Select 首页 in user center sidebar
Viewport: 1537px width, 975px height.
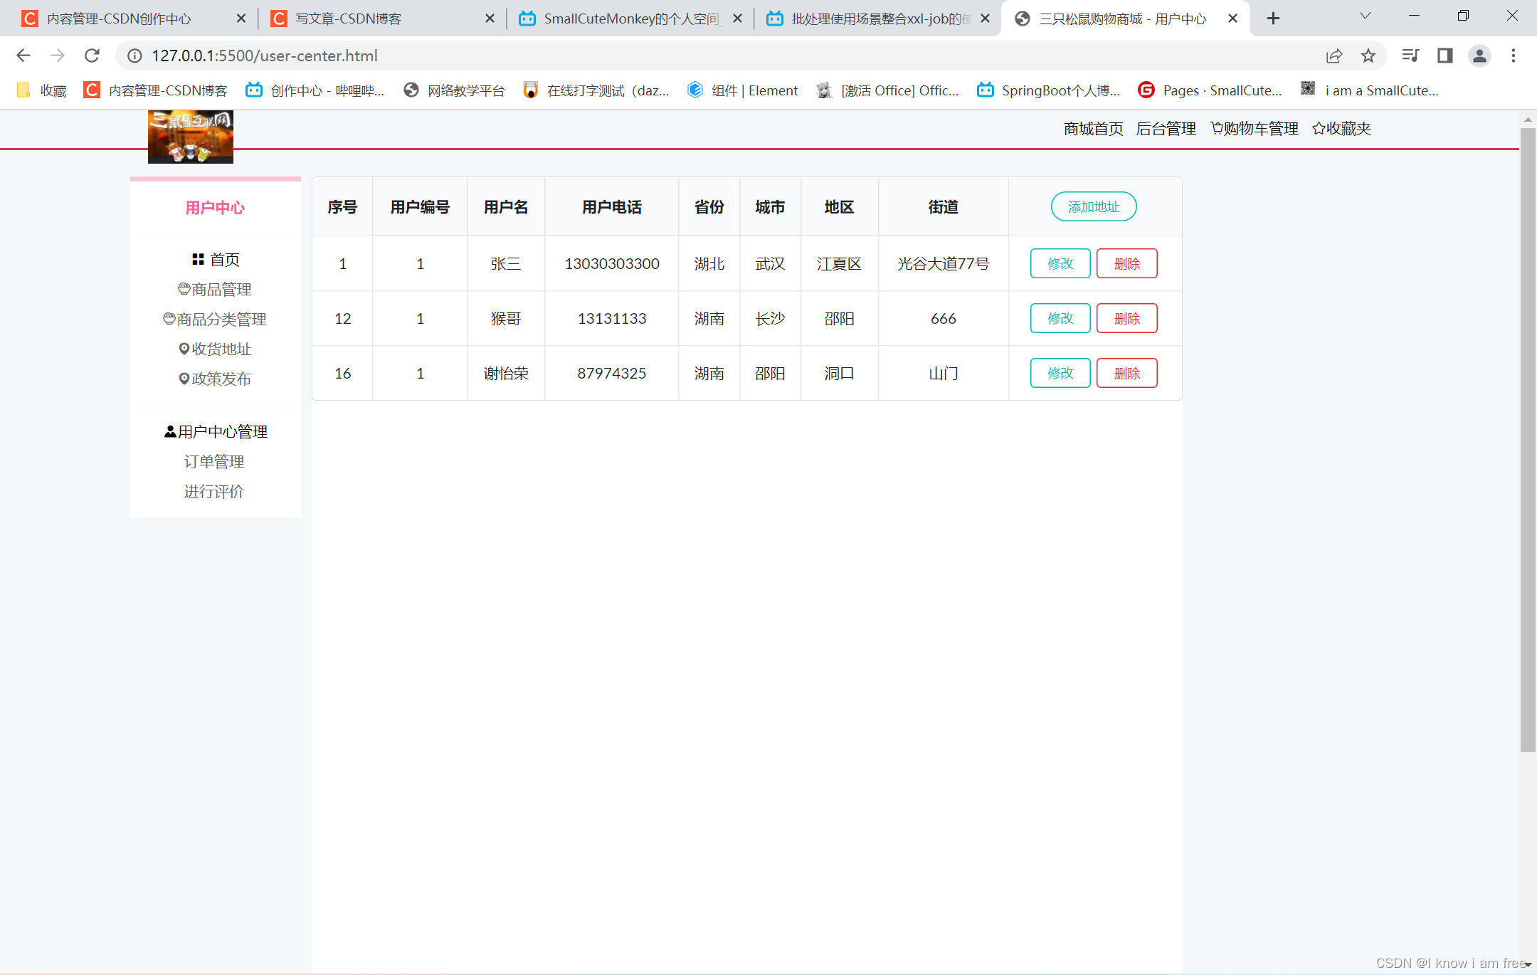[216, 260]
